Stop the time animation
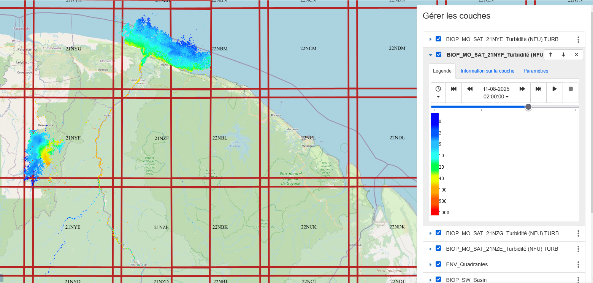The image size is (593, 283). (x=571, y=89)
